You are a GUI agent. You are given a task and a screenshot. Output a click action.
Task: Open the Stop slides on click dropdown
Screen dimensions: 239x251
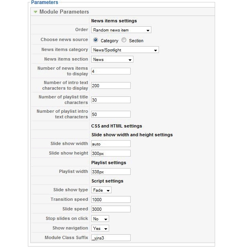tap(100, 219)
